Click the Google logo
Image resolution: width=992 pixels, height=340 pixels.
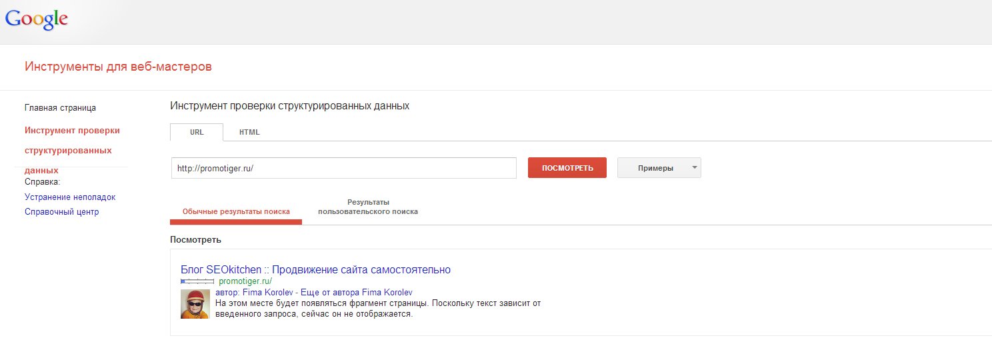(36, 19)
